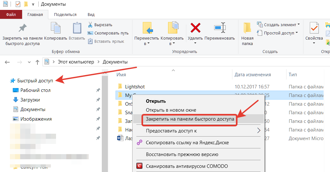Open the Файл tab
The width and height of the screenshot is (330, 172).
11,14
